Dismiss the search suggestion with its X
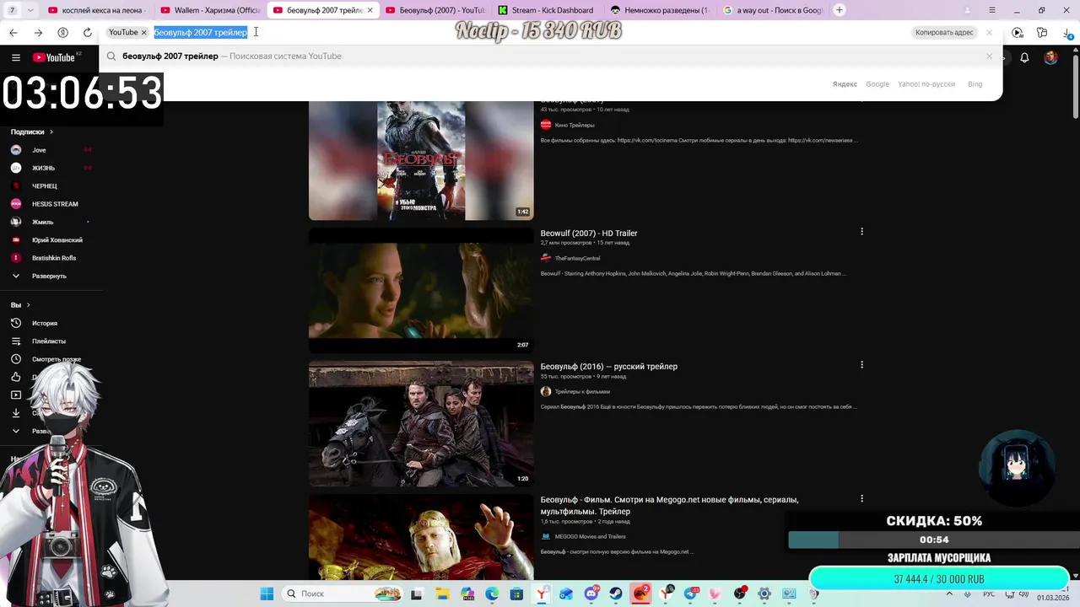 point(989,56)
